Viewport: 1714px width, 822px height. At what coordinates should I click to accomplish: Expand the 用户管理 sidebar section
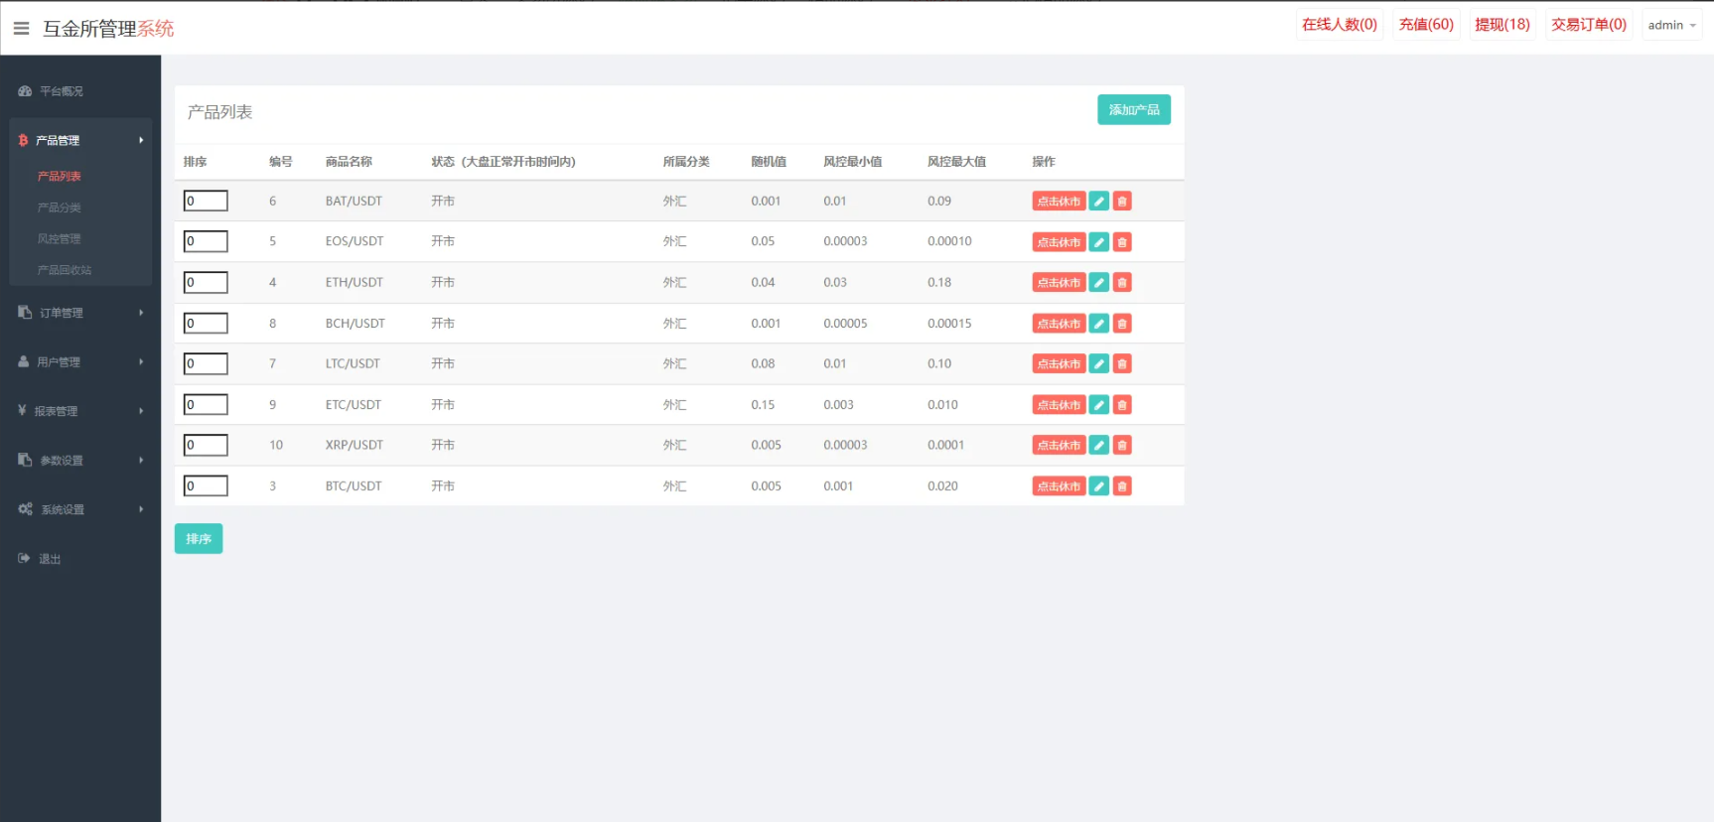coord(79,362)
